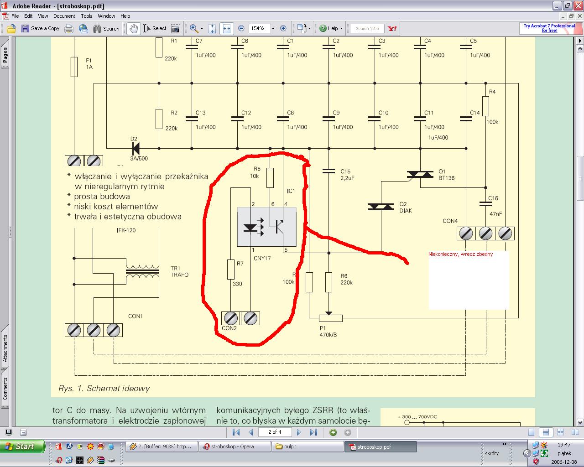This screenshot has width=584, height=467.
Task: Select the Hand tool
Action: point(133,28)
